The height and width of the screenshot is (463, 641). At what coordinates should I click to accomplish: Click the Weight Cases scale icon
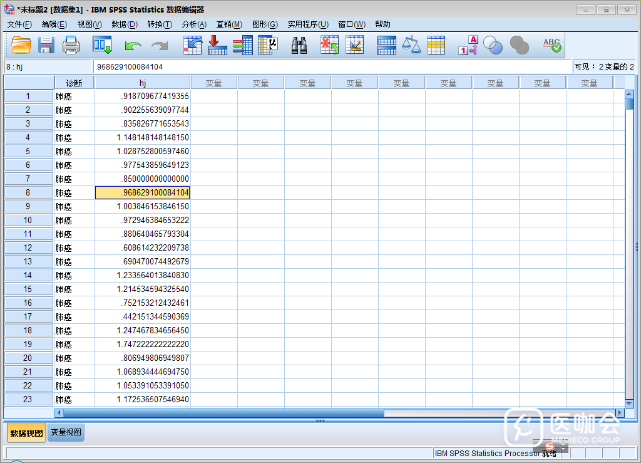[x=411, y=45]
